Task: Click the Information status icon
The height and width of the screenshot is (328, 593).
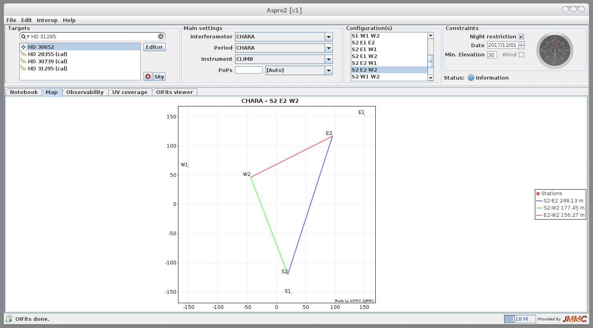Action: (471, 78)
